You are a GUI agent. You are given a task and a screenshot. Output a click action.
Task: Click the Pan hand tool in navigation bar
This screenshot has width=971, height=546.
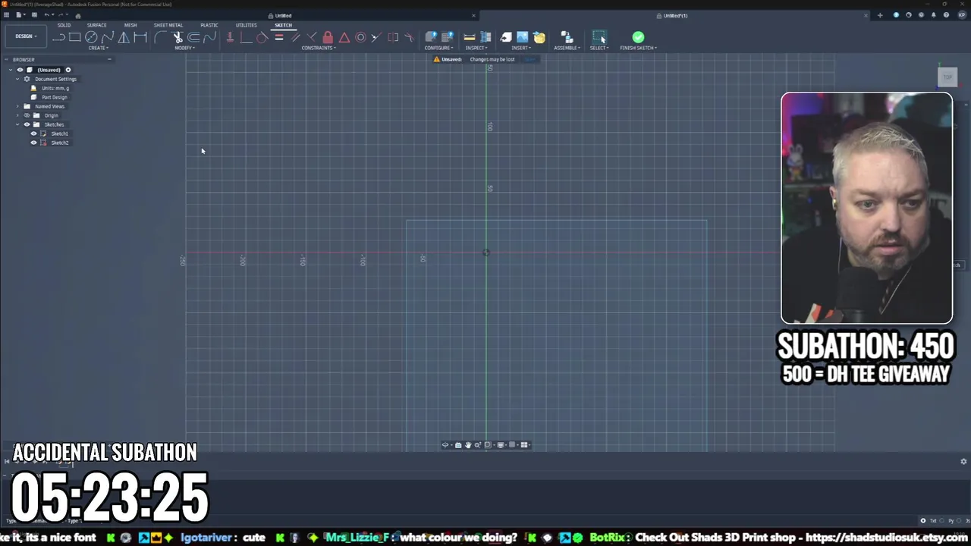click(468, 445)
